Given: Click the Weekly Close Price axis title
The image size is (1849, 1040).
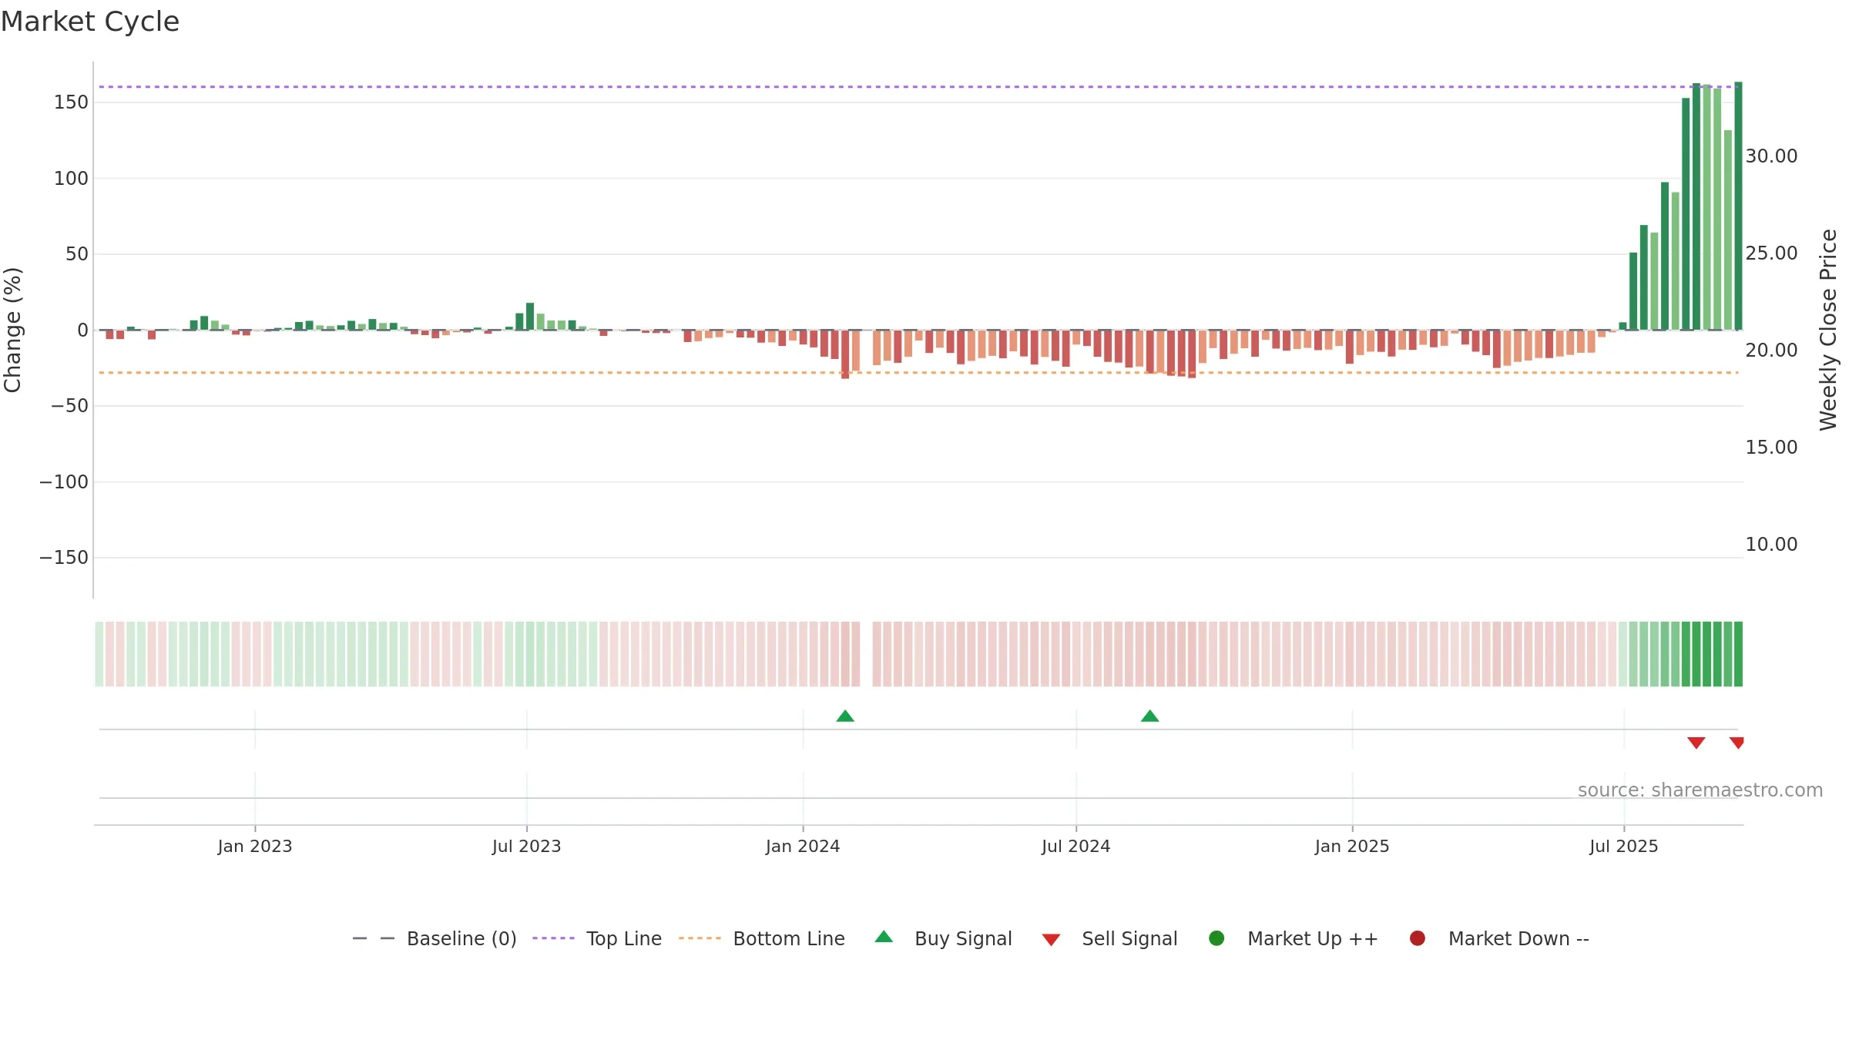Looking at the screenshot, I should coord(1828,330).
